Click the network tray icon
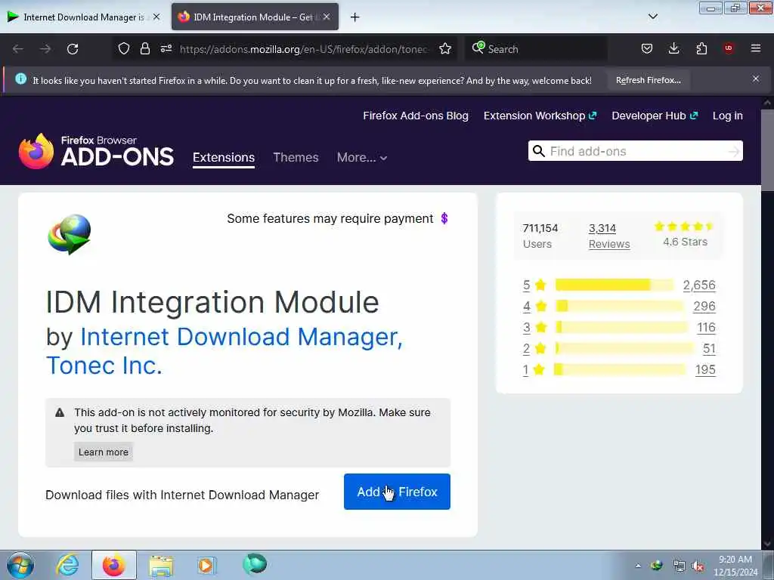The width and height of the screenshot is (774, 580). click(680, 566)
